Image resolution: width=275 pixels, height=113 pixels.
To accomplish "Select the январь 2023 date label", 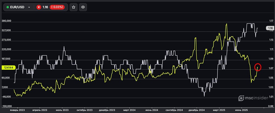I will [x=17, y=110].
